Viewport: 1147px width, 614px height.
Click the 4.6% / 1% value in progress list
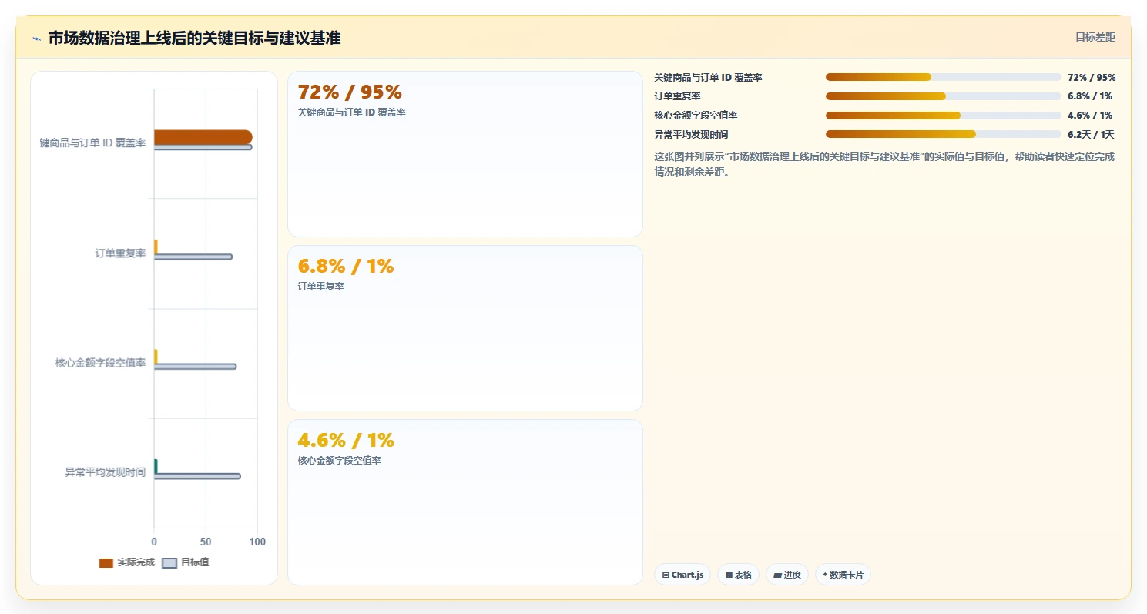(x=1090, y=116)
